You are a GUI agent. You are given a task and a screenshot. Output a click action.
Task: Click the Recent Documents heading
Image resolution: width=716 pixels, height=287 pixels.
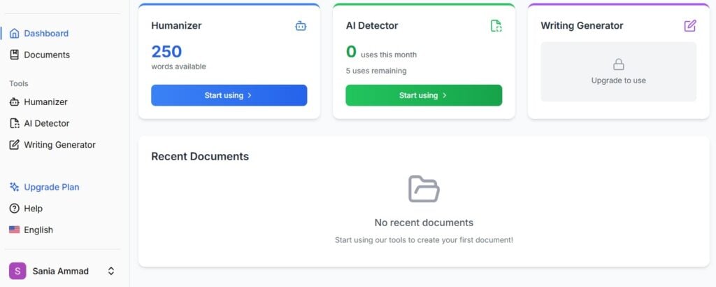200,156
